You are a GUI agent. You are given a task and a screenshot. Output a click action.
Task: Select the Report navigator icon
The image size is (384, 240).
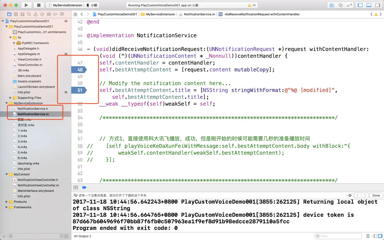[x=62, y=14]
